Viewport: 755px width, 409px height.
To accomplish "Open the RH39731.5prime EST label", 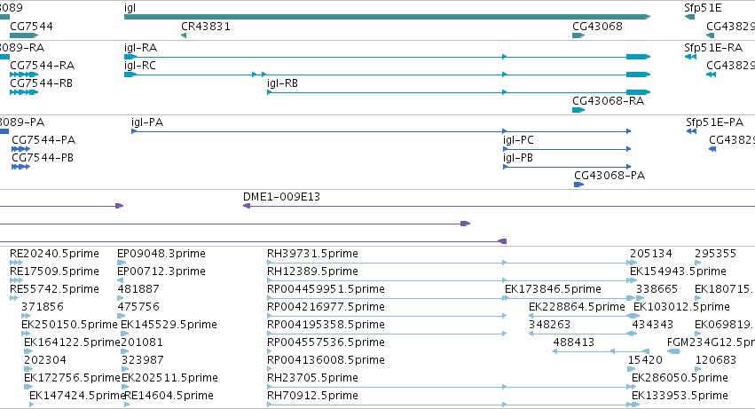I will pyautogui.click(x=312, y=254).
